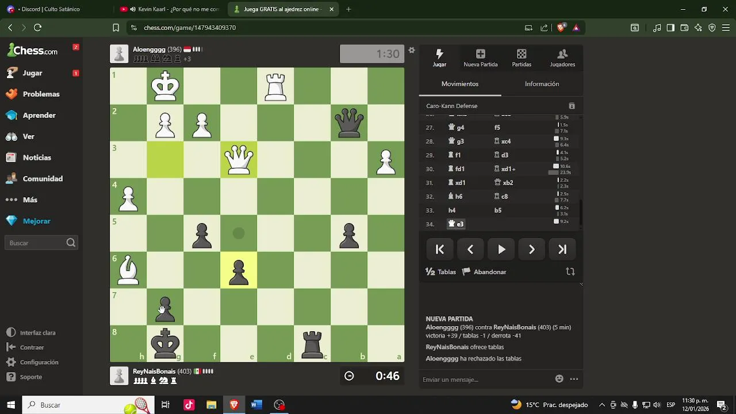Jump to the first move

click(x=440, y=250)
